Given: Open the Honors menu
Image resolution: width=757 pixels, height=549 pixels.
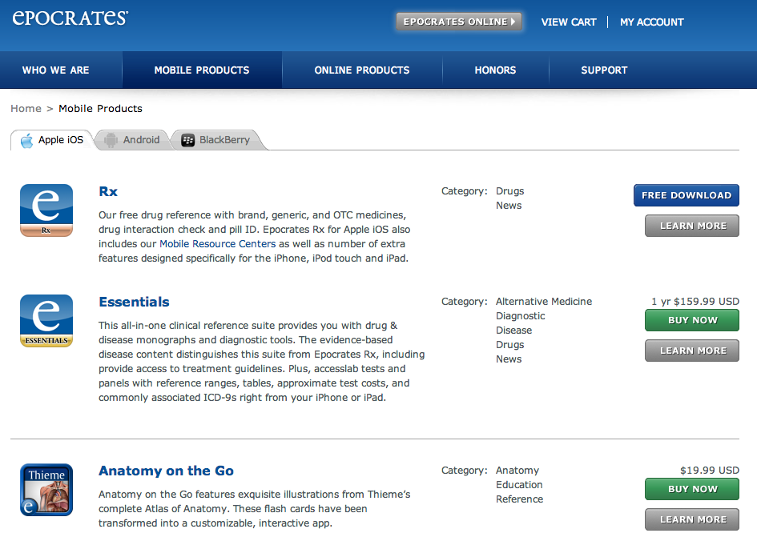Looking at the screenshot, I should pos(495,70).
